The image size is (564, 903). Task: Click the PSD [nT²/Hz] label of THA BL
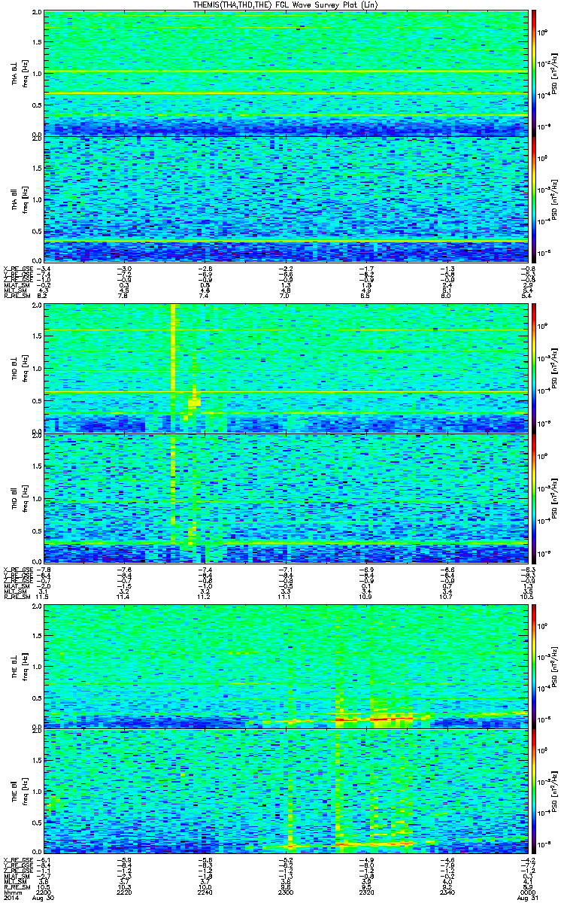point(554,74)
